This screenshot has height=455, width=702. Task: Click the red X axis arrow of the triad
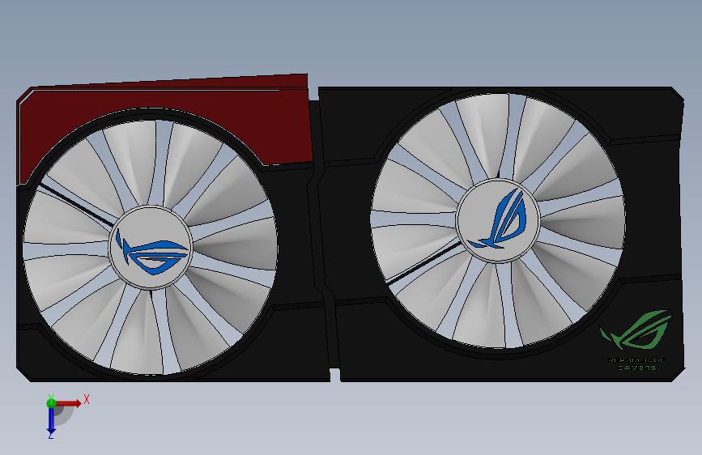point(68,403)
